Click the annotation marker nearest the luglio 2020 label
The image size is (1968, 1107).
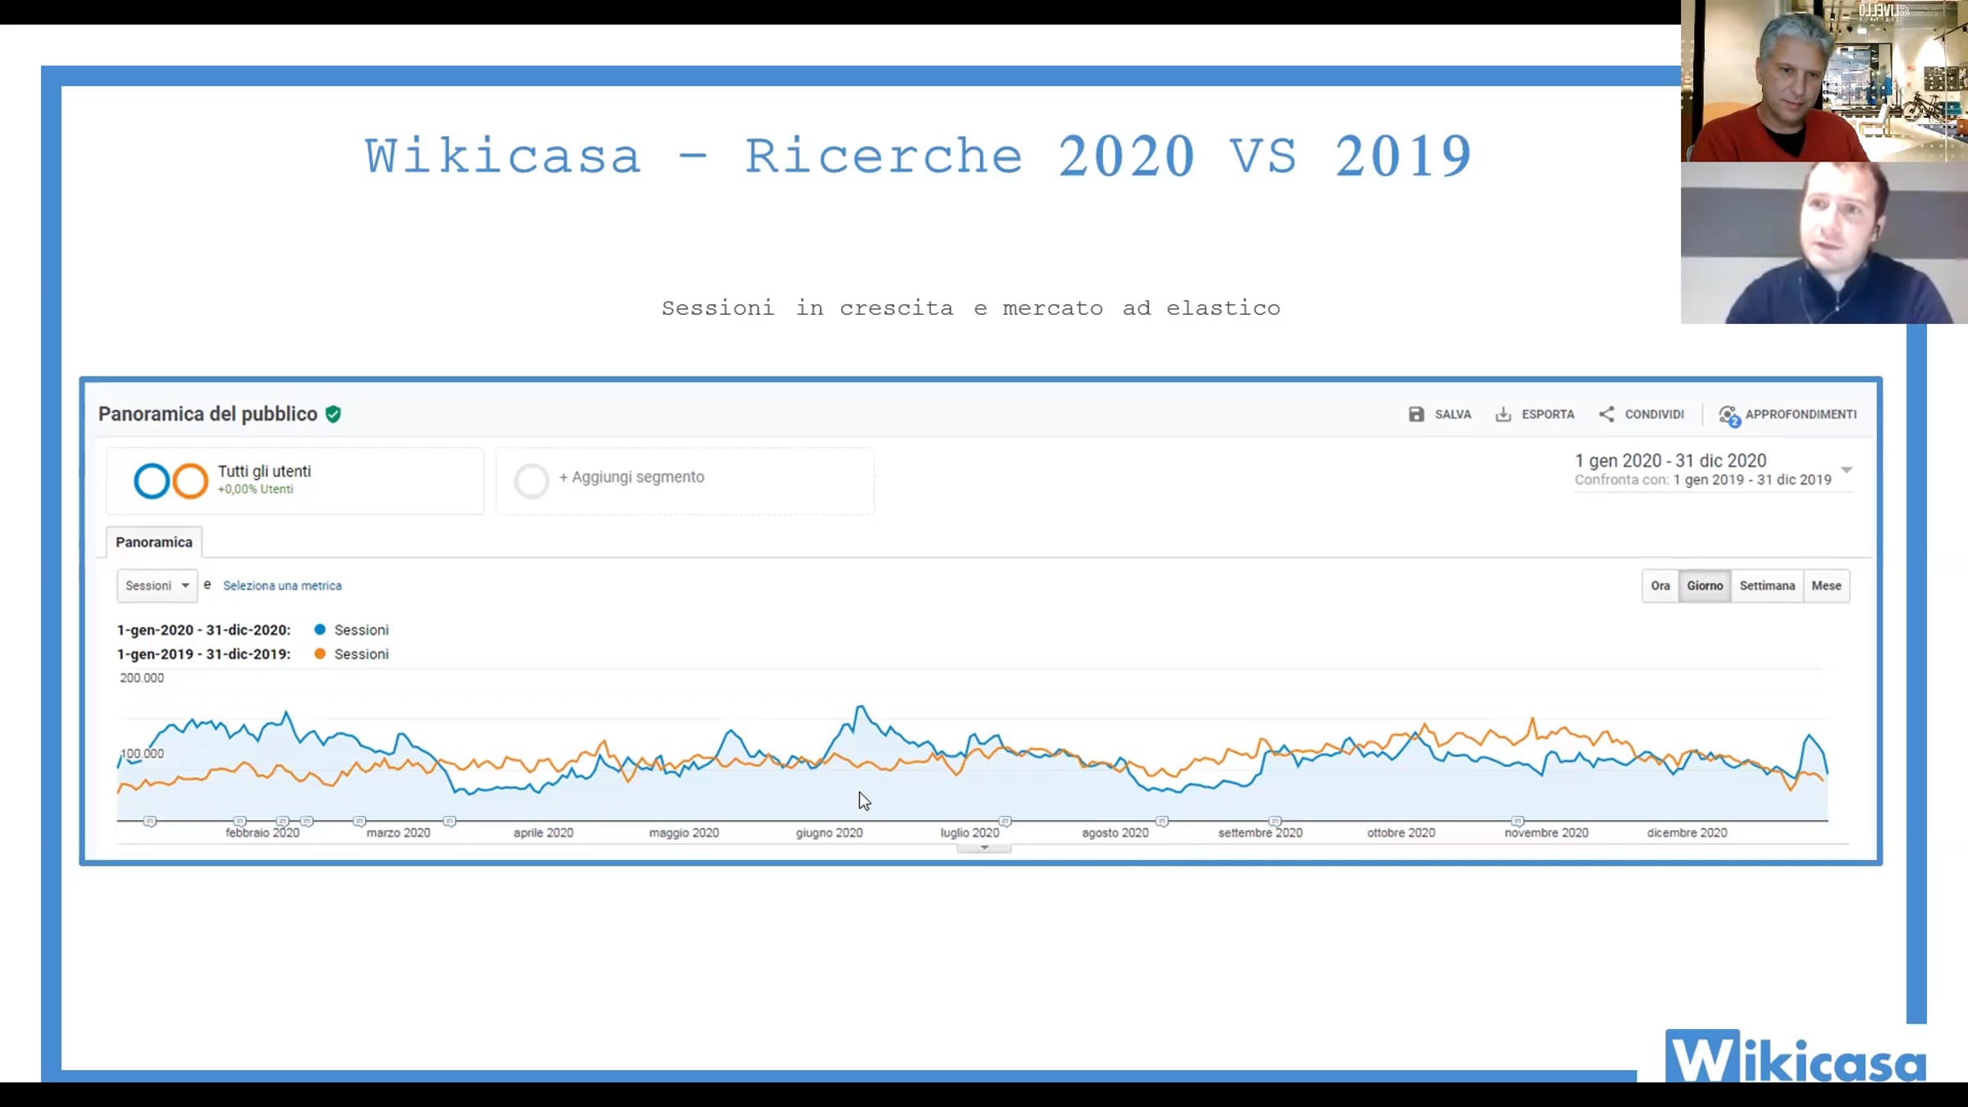[x=1005, y=821]
